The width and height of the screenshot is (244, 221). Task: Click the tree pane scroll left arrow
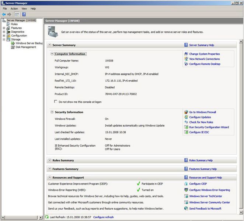click(x=3, y=217)
